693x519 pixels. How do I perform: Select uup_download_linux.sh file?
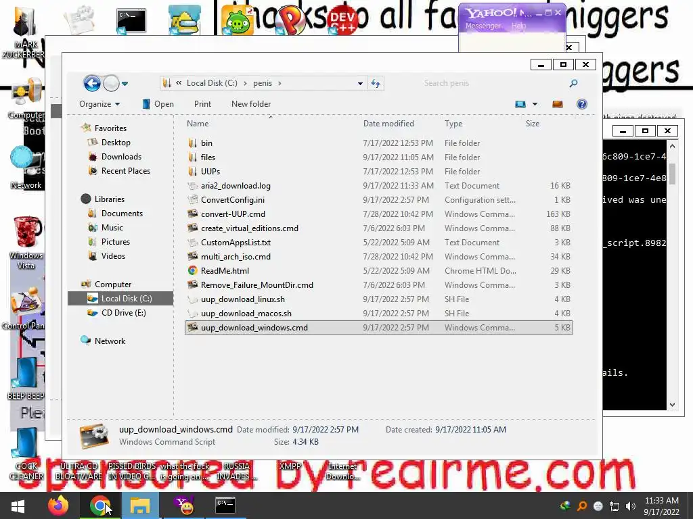coord(379,299)
